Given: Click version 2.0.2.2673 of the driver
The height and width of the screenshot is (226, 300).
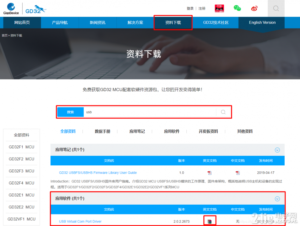Looking at the screenshot, I should click(182, 221).
